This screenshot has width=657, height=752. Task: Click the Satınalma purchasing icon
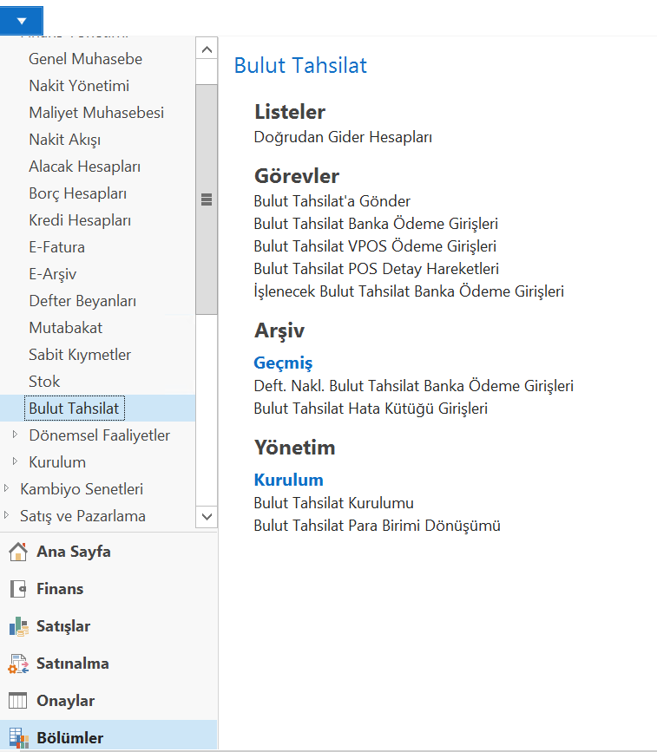pyautogui.click(x=18, y=664)
